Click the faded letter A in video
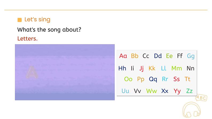Screen dimensions: 212x119 pyautogui.click(x=32, y=72)
